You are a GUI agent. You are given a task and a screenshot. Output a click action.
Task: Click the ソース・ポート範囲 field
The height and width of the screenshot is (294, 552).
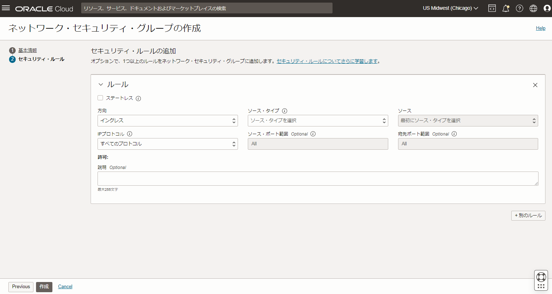pos(318,144)
